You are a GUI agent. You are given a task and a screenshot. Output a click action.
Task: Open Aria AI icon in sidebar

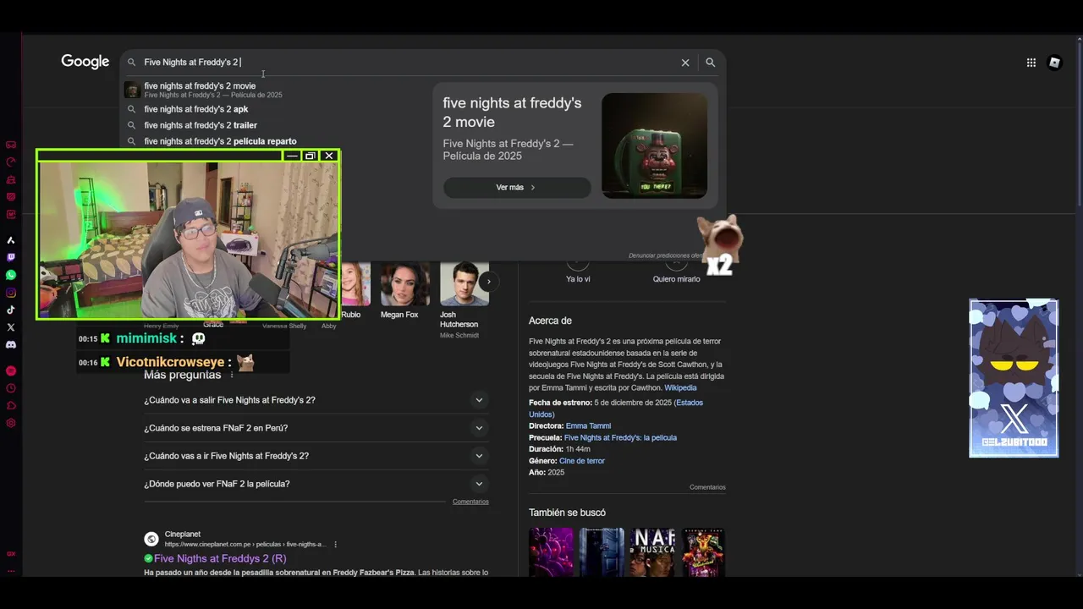pos(11,240)
